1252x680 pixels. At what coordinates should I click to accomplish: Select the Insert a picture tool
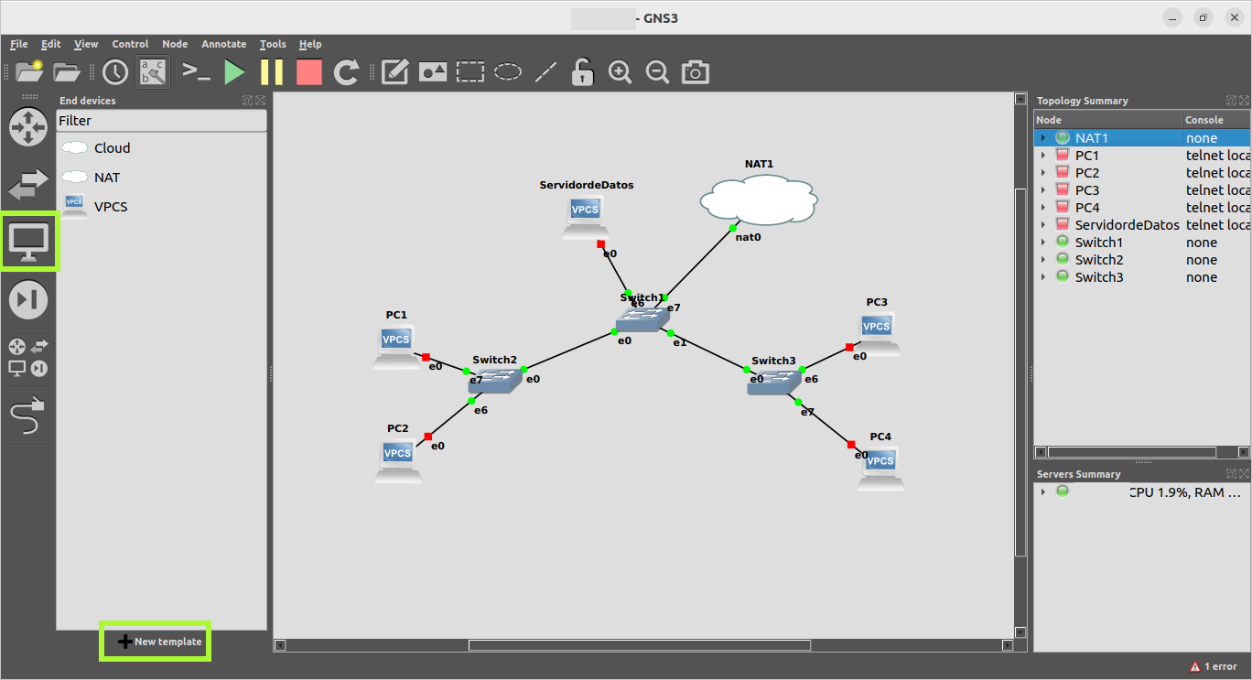tap(433, 72)
